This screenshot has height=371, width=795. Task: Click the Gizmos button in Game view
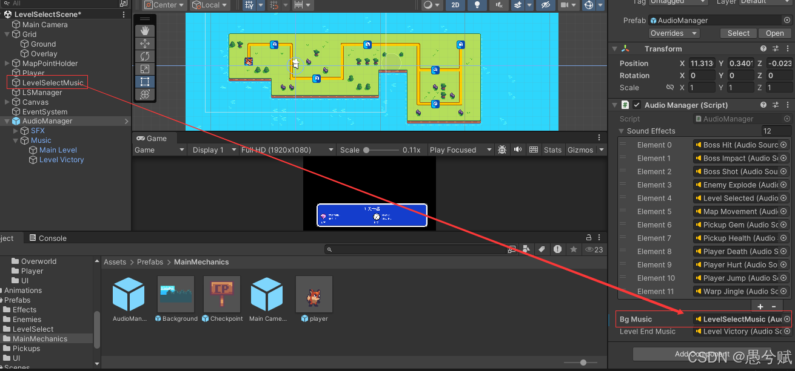[580, 150]
